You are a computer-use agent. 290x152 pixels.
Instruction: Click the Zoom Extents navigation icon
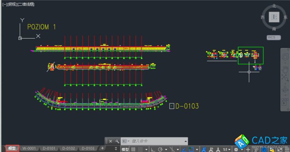point(285,78)
